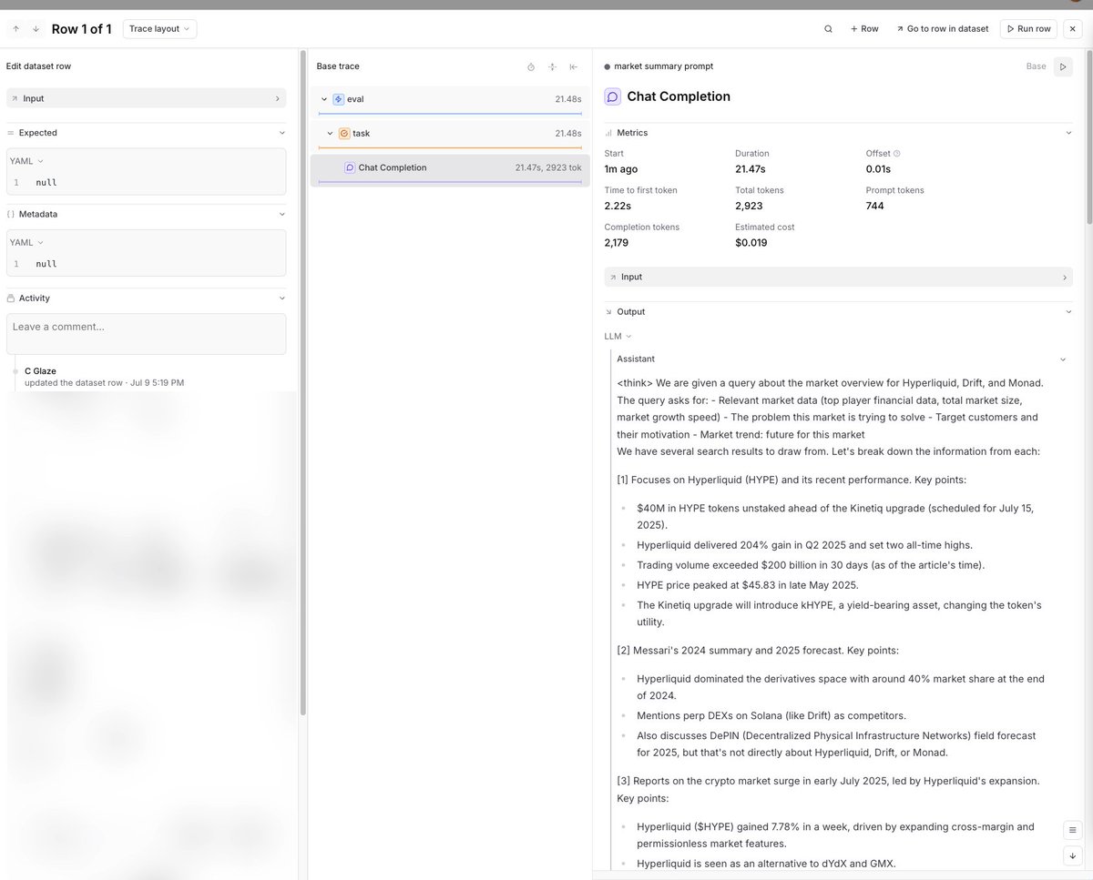Select the eval span icon
Viewport: 1093px width, 880px height.
coord(339,98)
